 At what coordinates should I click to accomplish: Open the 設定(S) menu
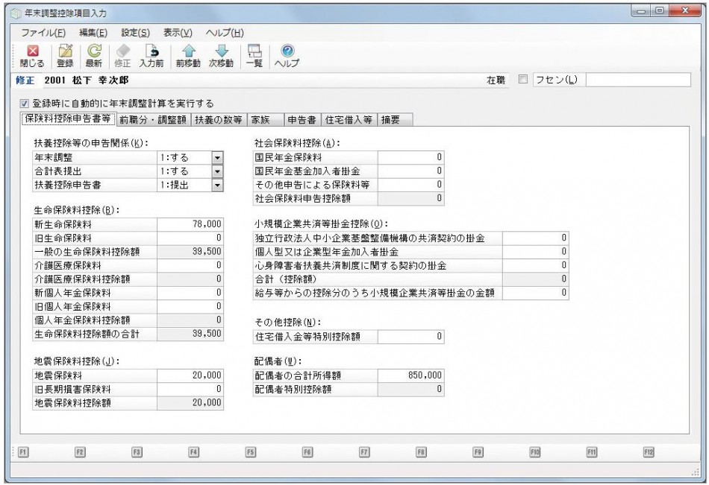135,33
